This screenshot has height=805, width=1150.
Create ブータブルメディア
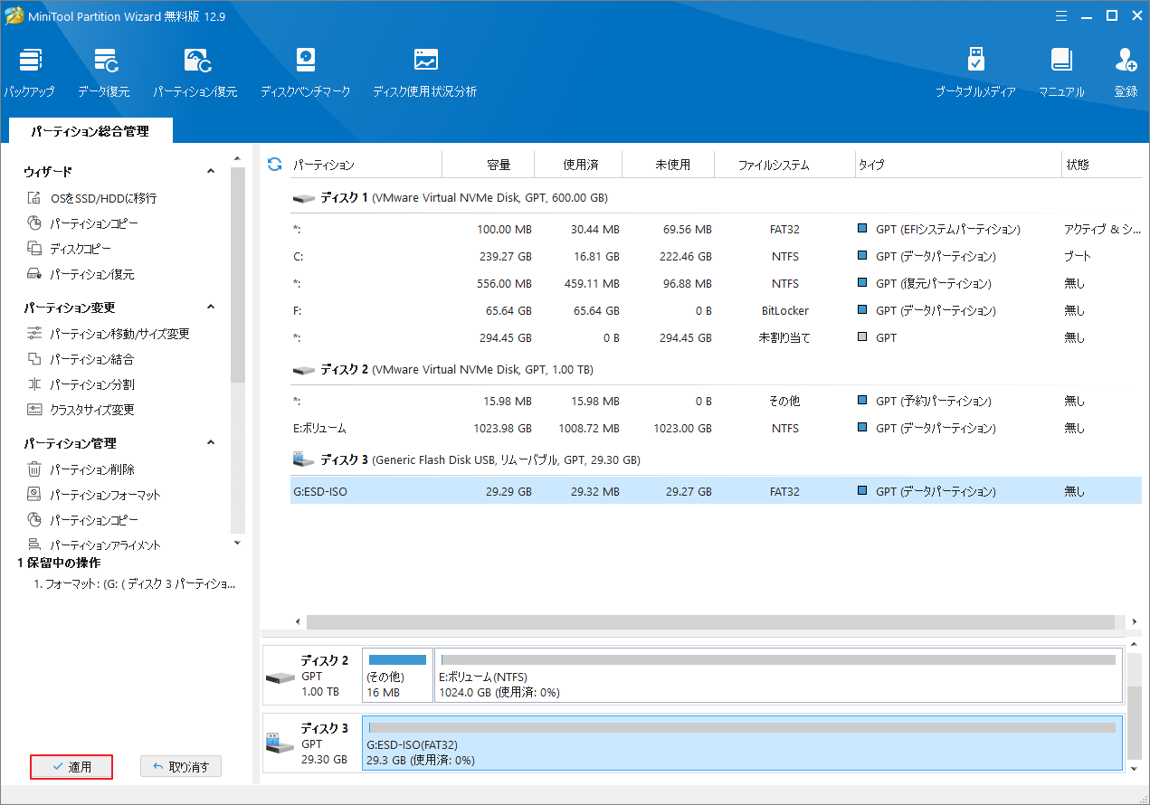(x=975, y=72)
